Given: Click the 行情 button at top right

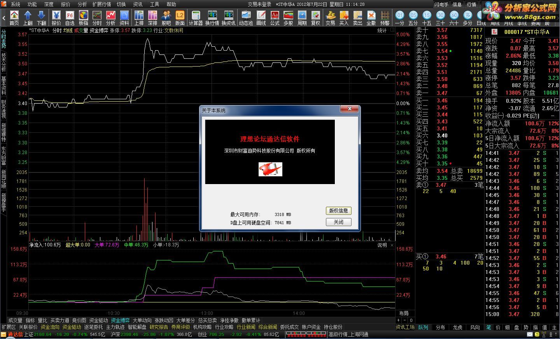Looking at the screenshot, I should [x=472, y=4].
